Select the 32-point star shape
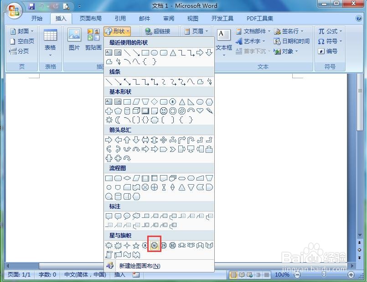This screenshot has width=367, height=282. [172, 245]
